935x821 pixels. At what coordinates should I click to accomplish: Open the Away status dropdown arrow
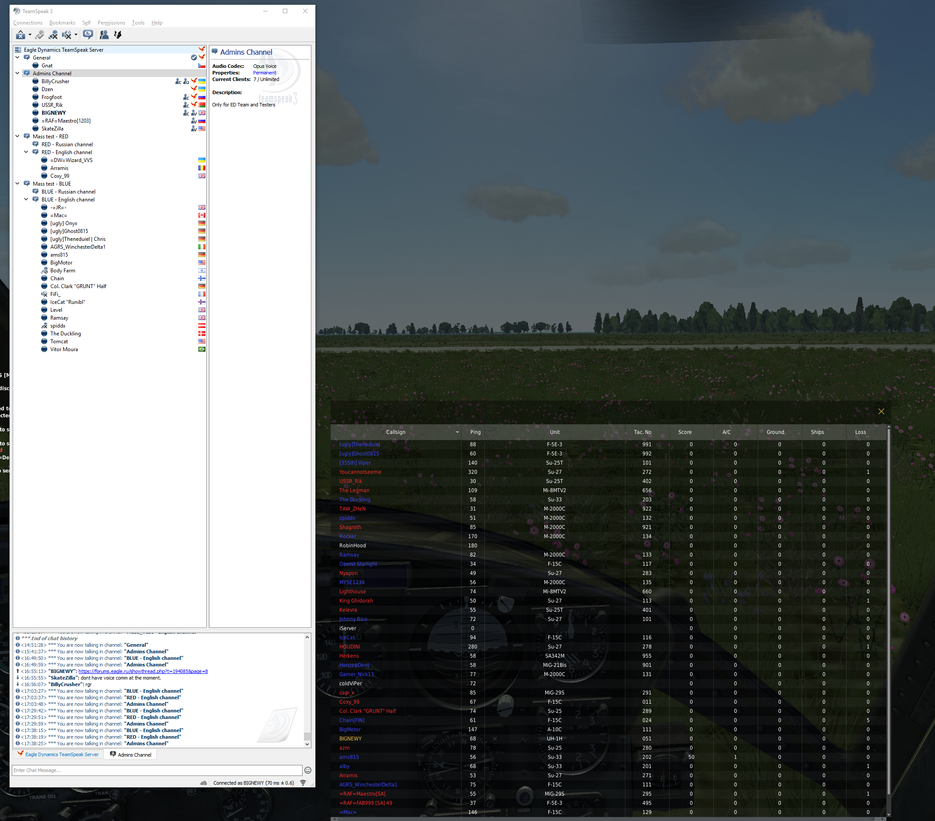pos(30,35)
